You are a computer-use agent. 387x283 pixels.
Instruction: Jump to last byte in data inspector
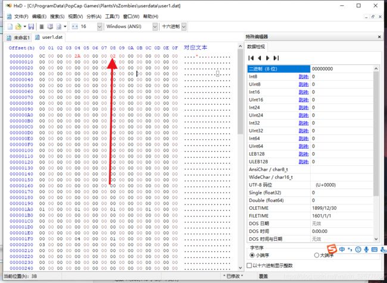coord(276,58)
